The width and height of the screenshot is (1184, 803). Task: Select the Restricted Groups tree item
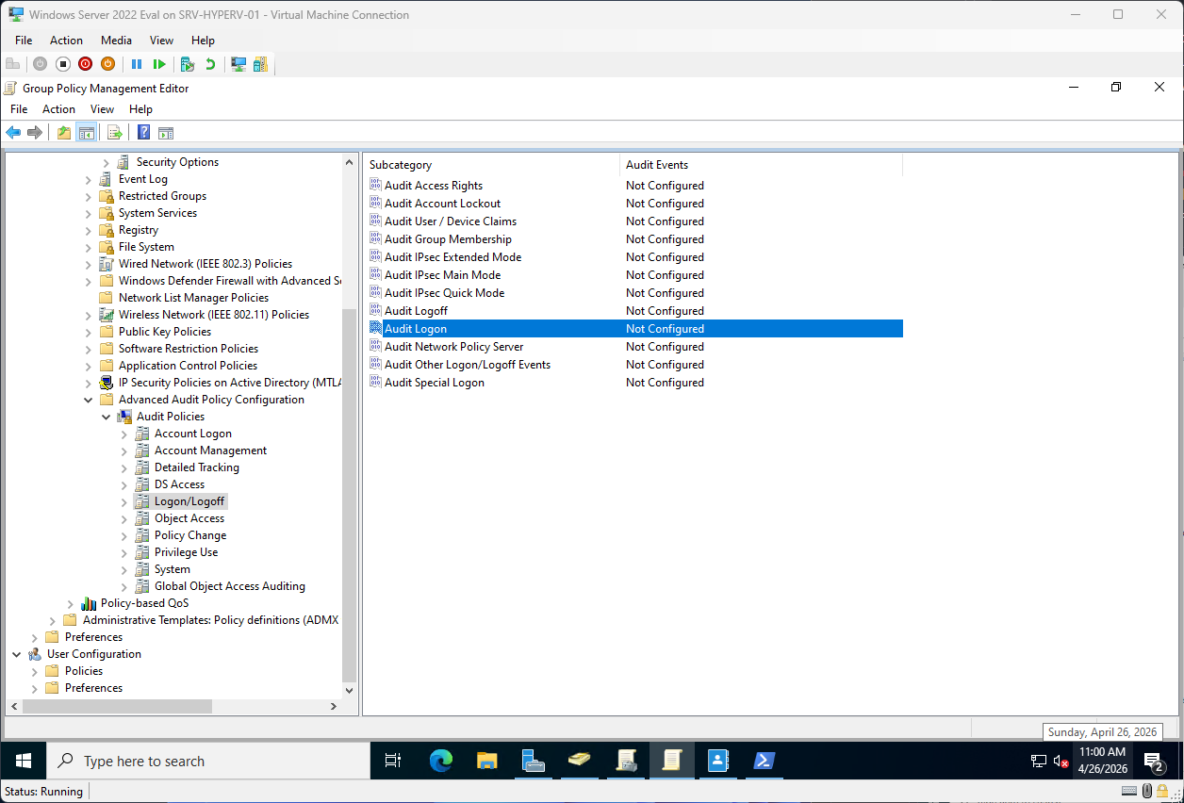(162, 196)
